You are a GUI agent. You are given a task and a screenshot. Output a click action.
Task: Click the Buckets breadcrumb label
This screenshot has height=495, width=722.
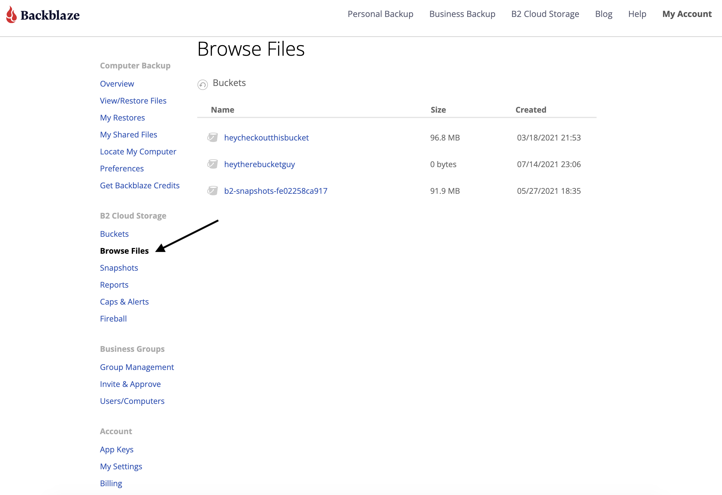click(x=229, y=83)
